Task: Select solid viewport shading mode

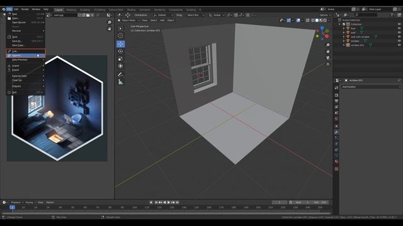Action: point(317,20)
